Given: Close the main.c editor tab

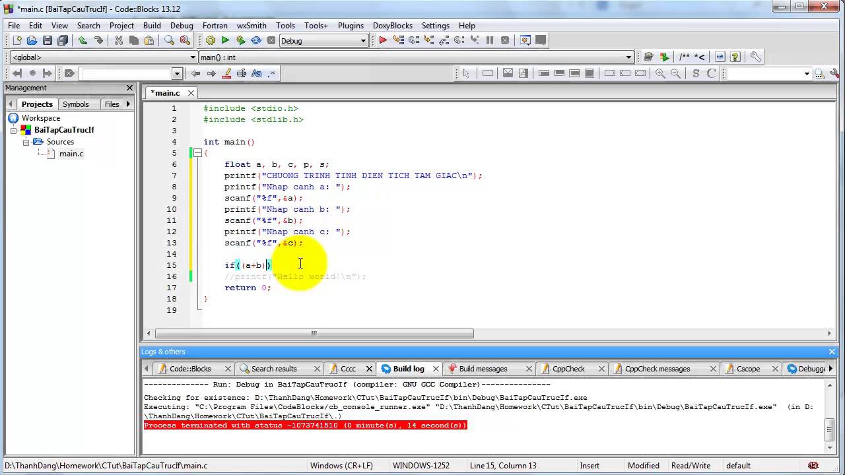Looking at the screenshot, I should click(191, 93).
